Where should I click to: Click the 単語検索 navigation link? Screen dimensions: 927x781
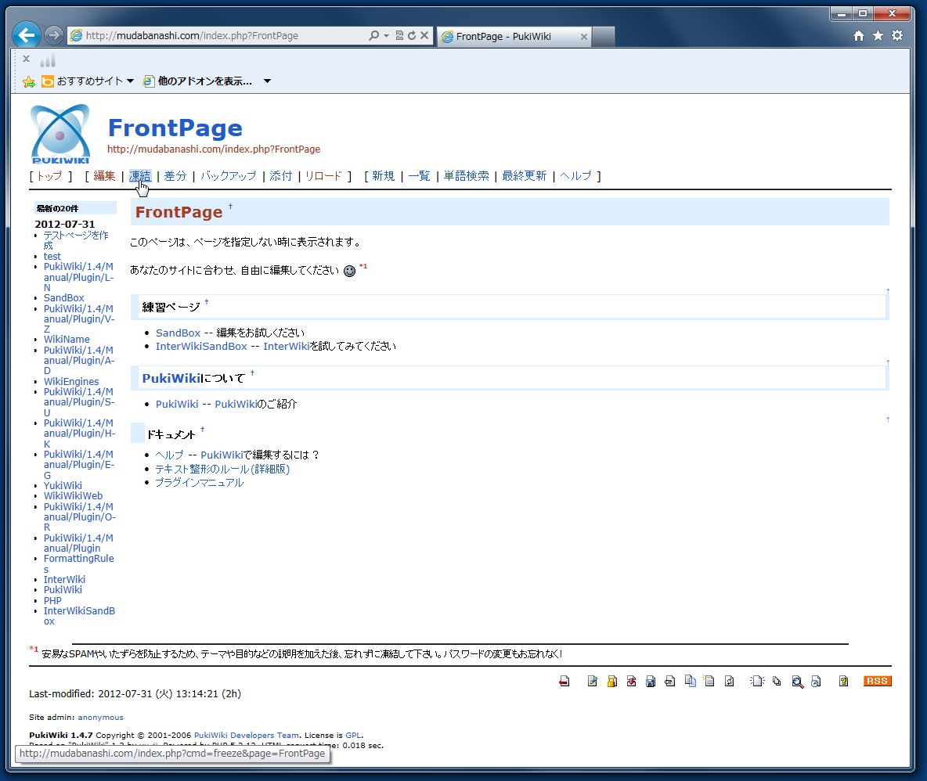[x=467, y=175]
